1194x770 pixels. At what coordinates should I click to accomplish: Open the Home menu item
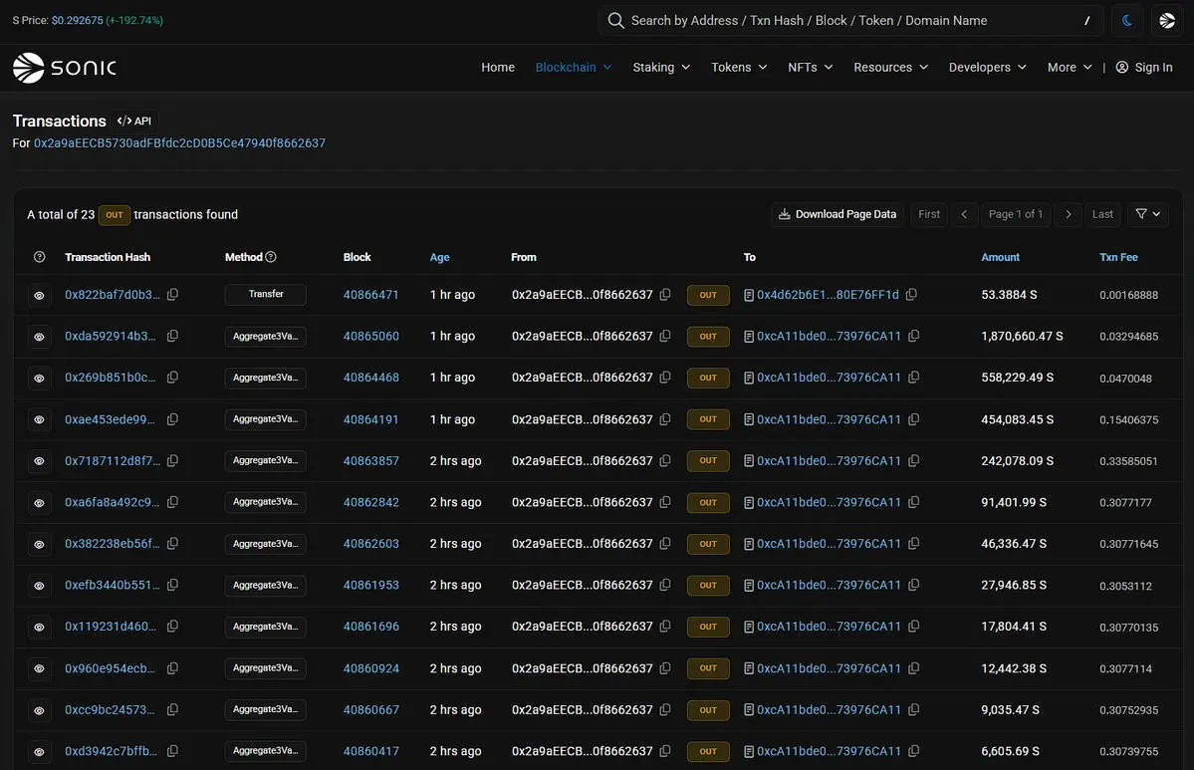498,67
